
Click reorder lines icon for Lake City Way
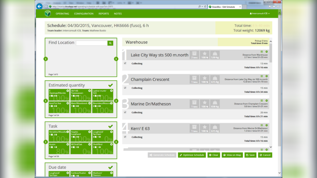262,52
